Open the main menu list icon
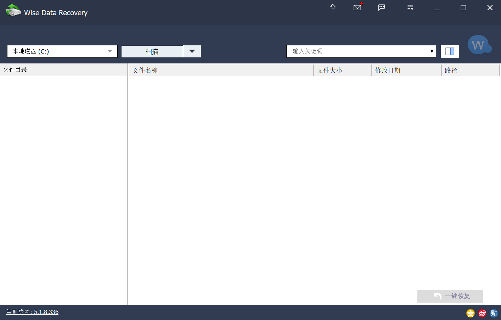Viewport: 501px width, 320px height. [x=410, y=8]
